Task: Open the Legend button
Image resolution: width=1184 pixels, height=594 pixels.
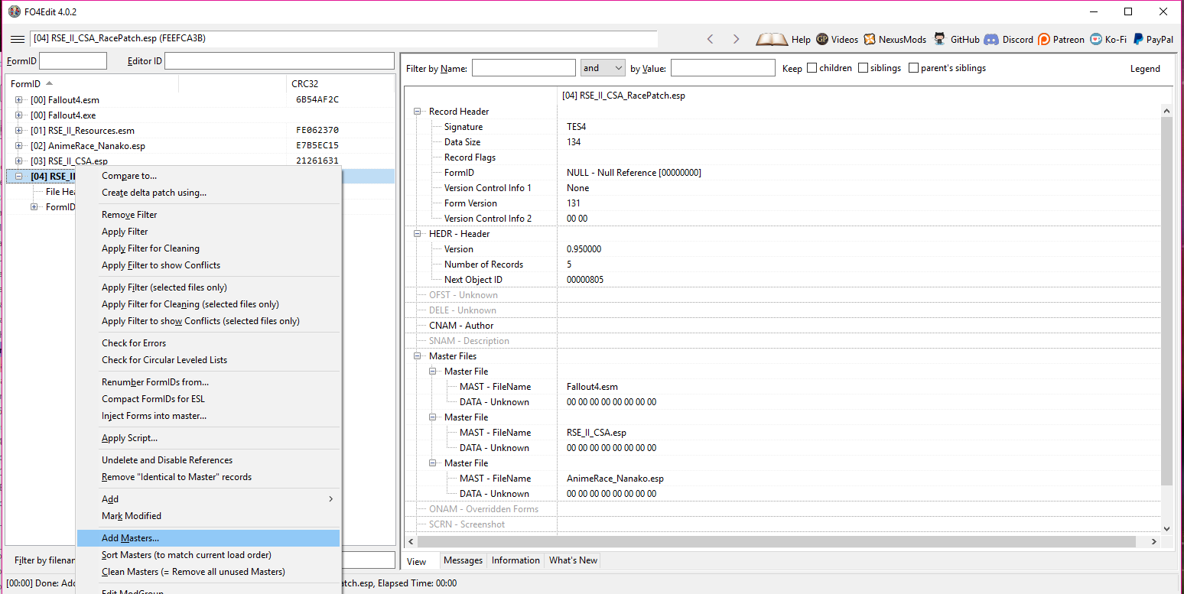Action: (x=1145, y=69)
